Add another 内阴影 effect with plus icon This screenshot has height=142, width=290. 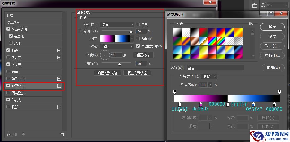tap(59, 58)
